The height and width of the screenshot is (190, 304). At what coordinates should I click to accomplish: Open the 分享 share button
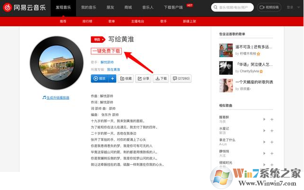(x=143, y=79)
